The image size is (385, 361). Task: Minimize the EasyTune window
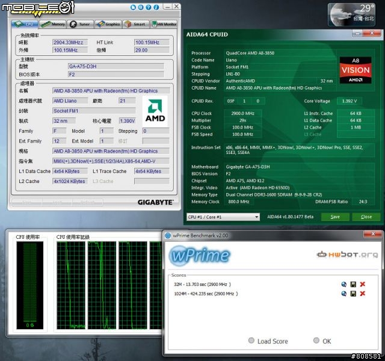[x=167, y=7]
